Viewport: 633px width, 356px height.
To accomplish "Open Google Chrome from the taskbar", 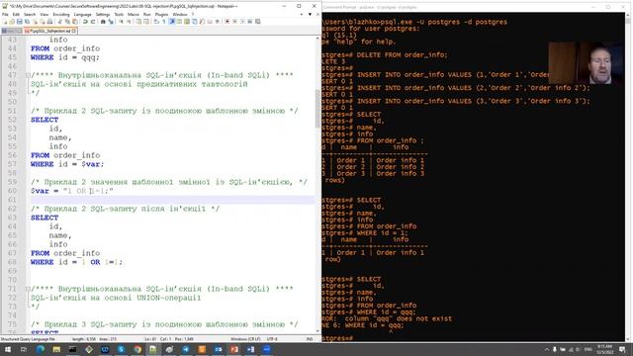I will 137,349.
